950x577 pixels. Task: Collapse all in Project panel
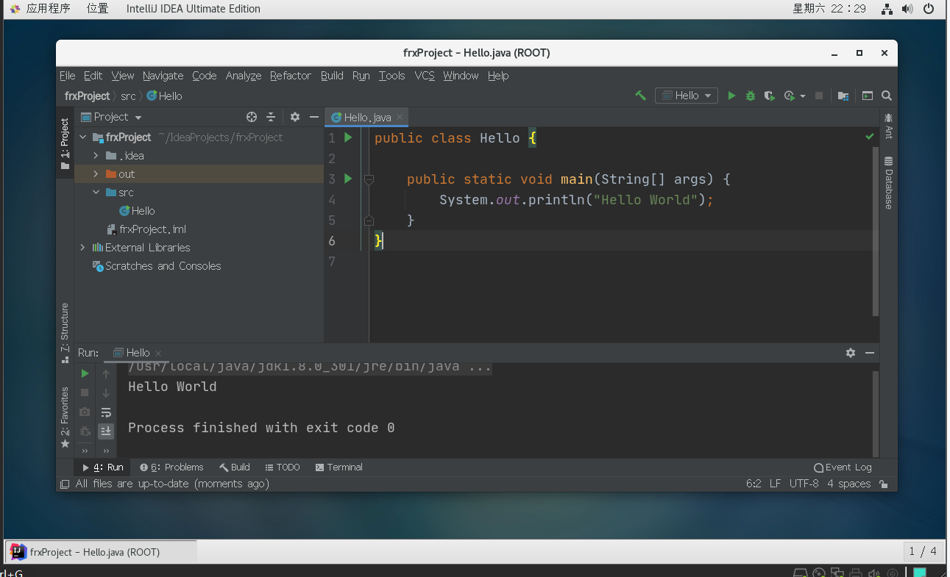click(x=271, y=117)
